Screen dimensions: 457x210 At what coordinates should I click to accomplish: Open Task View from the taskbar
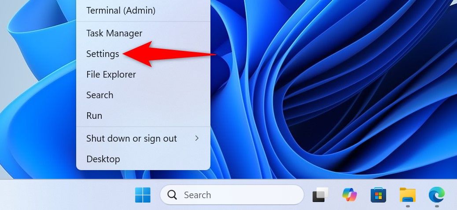321,195
